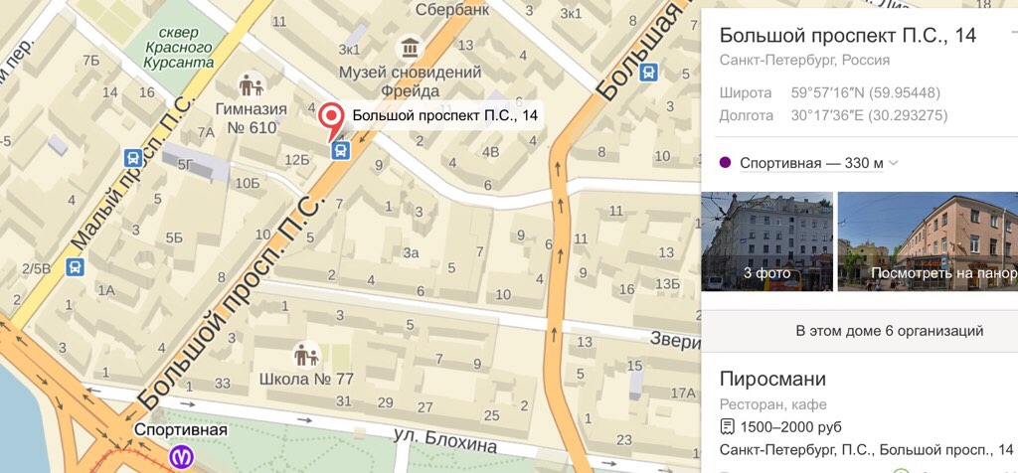Click the price icon beside 1500–2000 руб
1018x473 pixels.
(726, 427)
